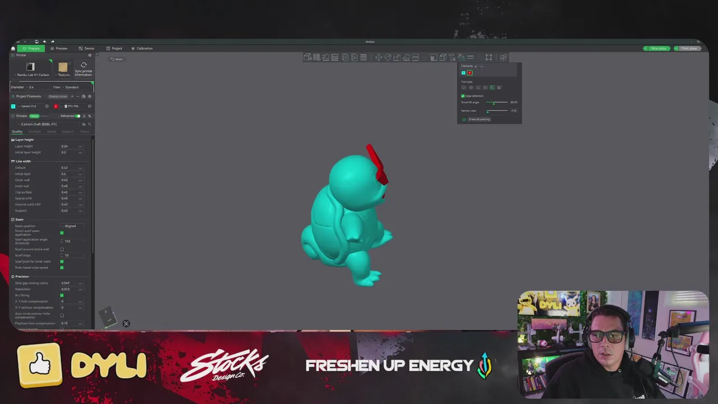Open Generic PLA filament dropdown
This screenshot has width=718, height=404.
tap(30, 106)
